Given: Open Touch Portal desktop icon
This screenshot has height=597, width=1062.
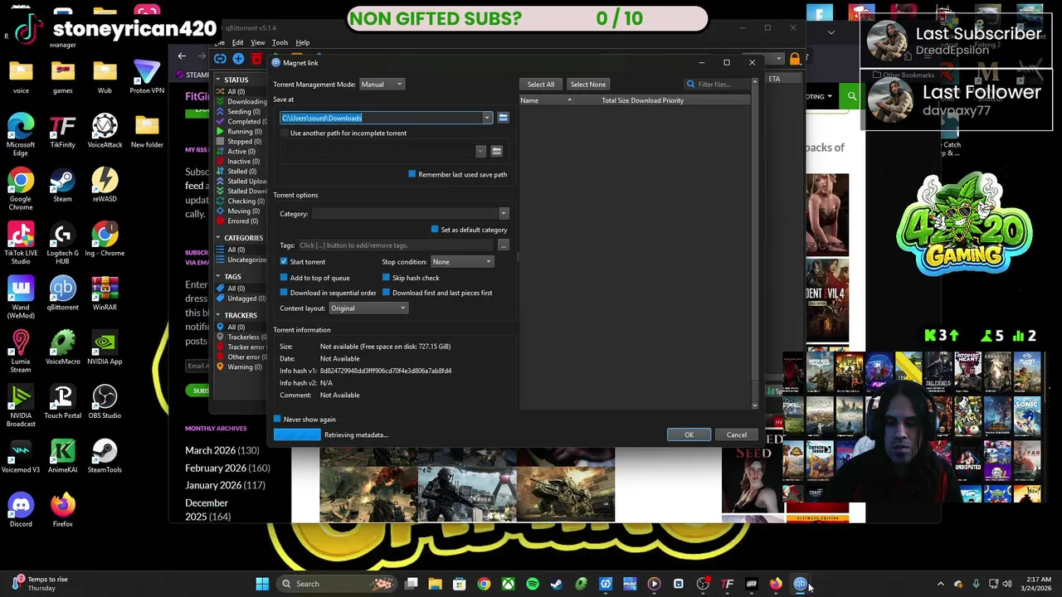Looking at the screenshot, I should click(x=62, y=402).
